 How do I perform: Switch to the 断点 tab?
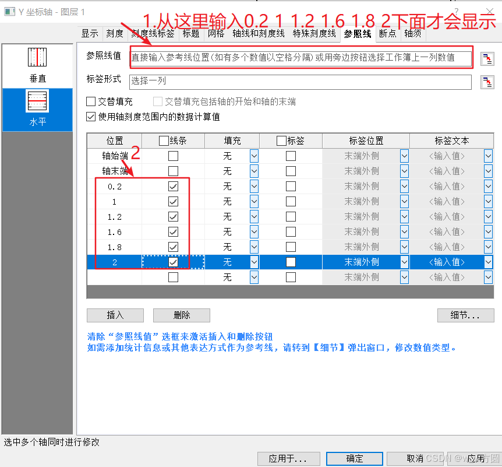[388, 33]
